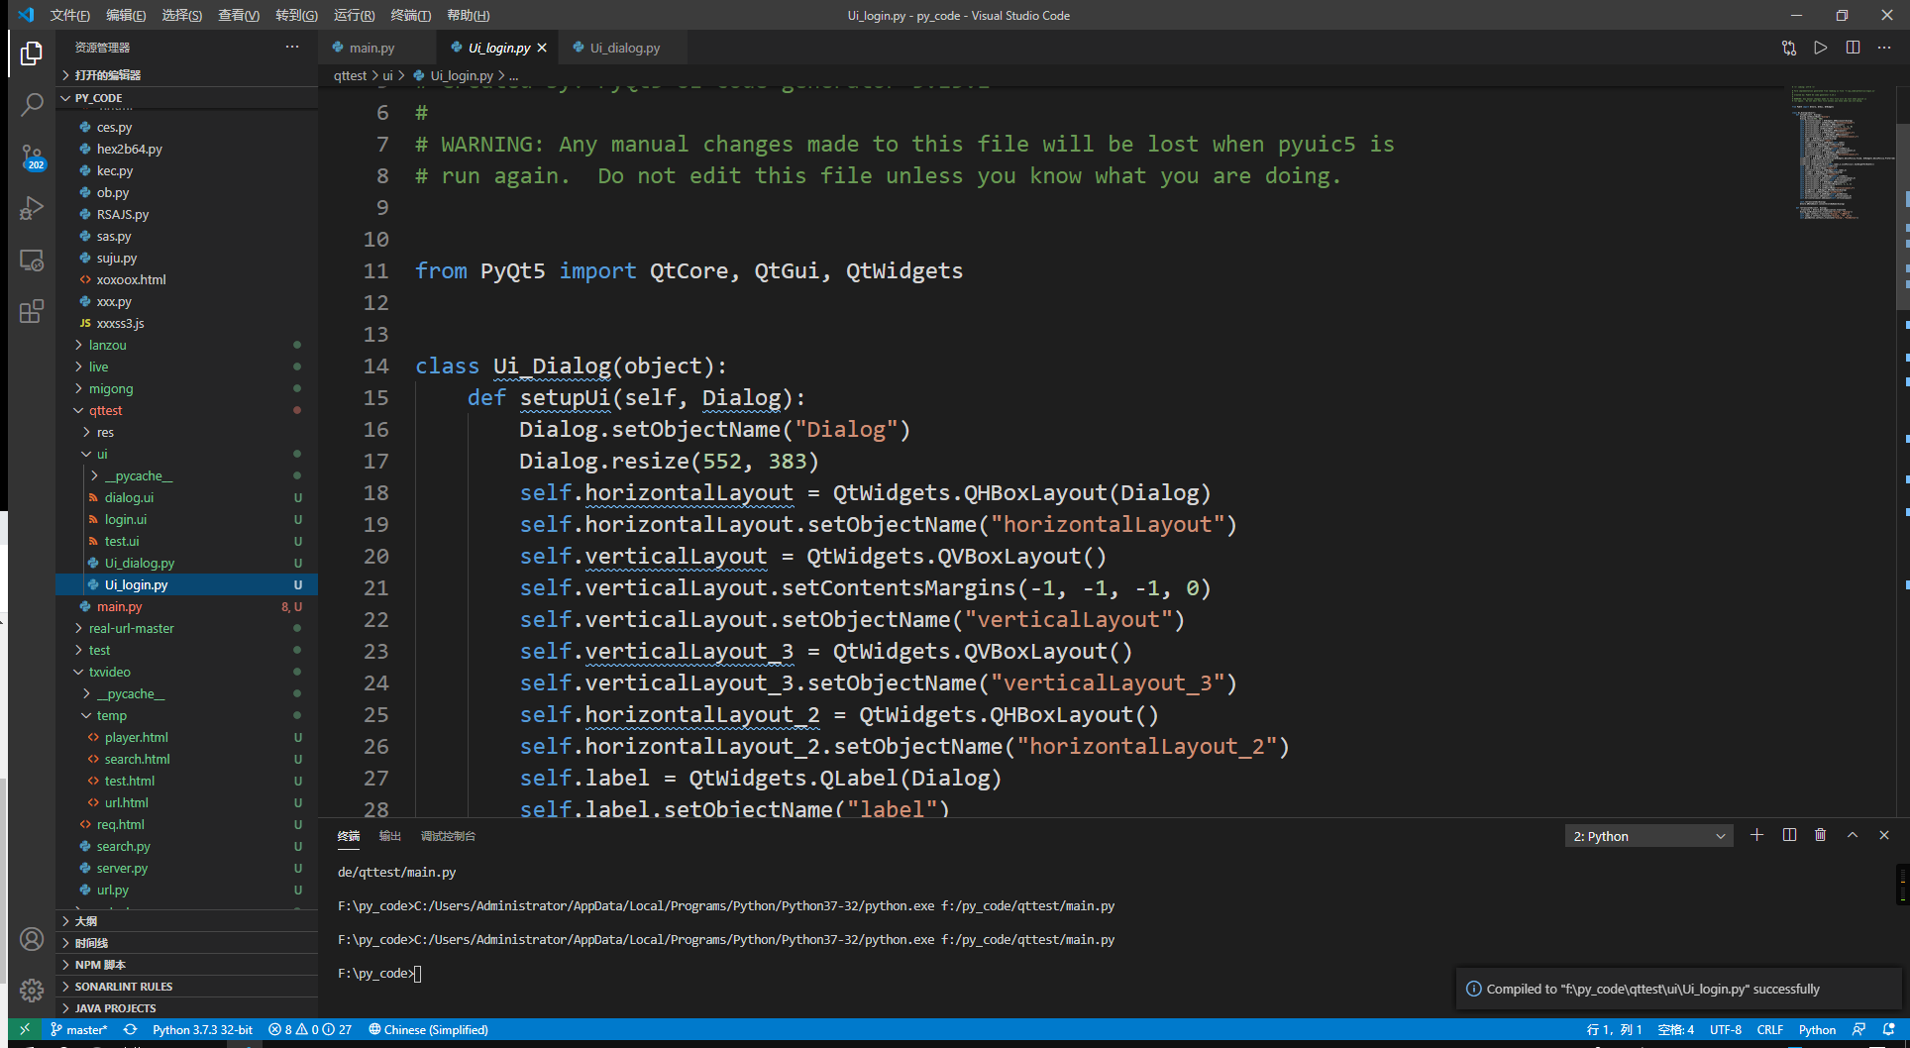Open changes compare icon in editor toolbar
1910x1048 pixels.
pyautogui.click(x=1789, y=48)
